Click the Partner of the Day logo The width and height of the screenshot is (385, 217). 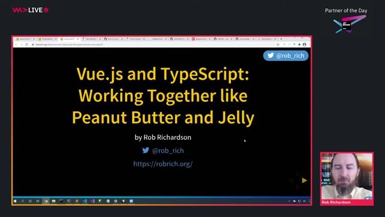pos(350,24)
